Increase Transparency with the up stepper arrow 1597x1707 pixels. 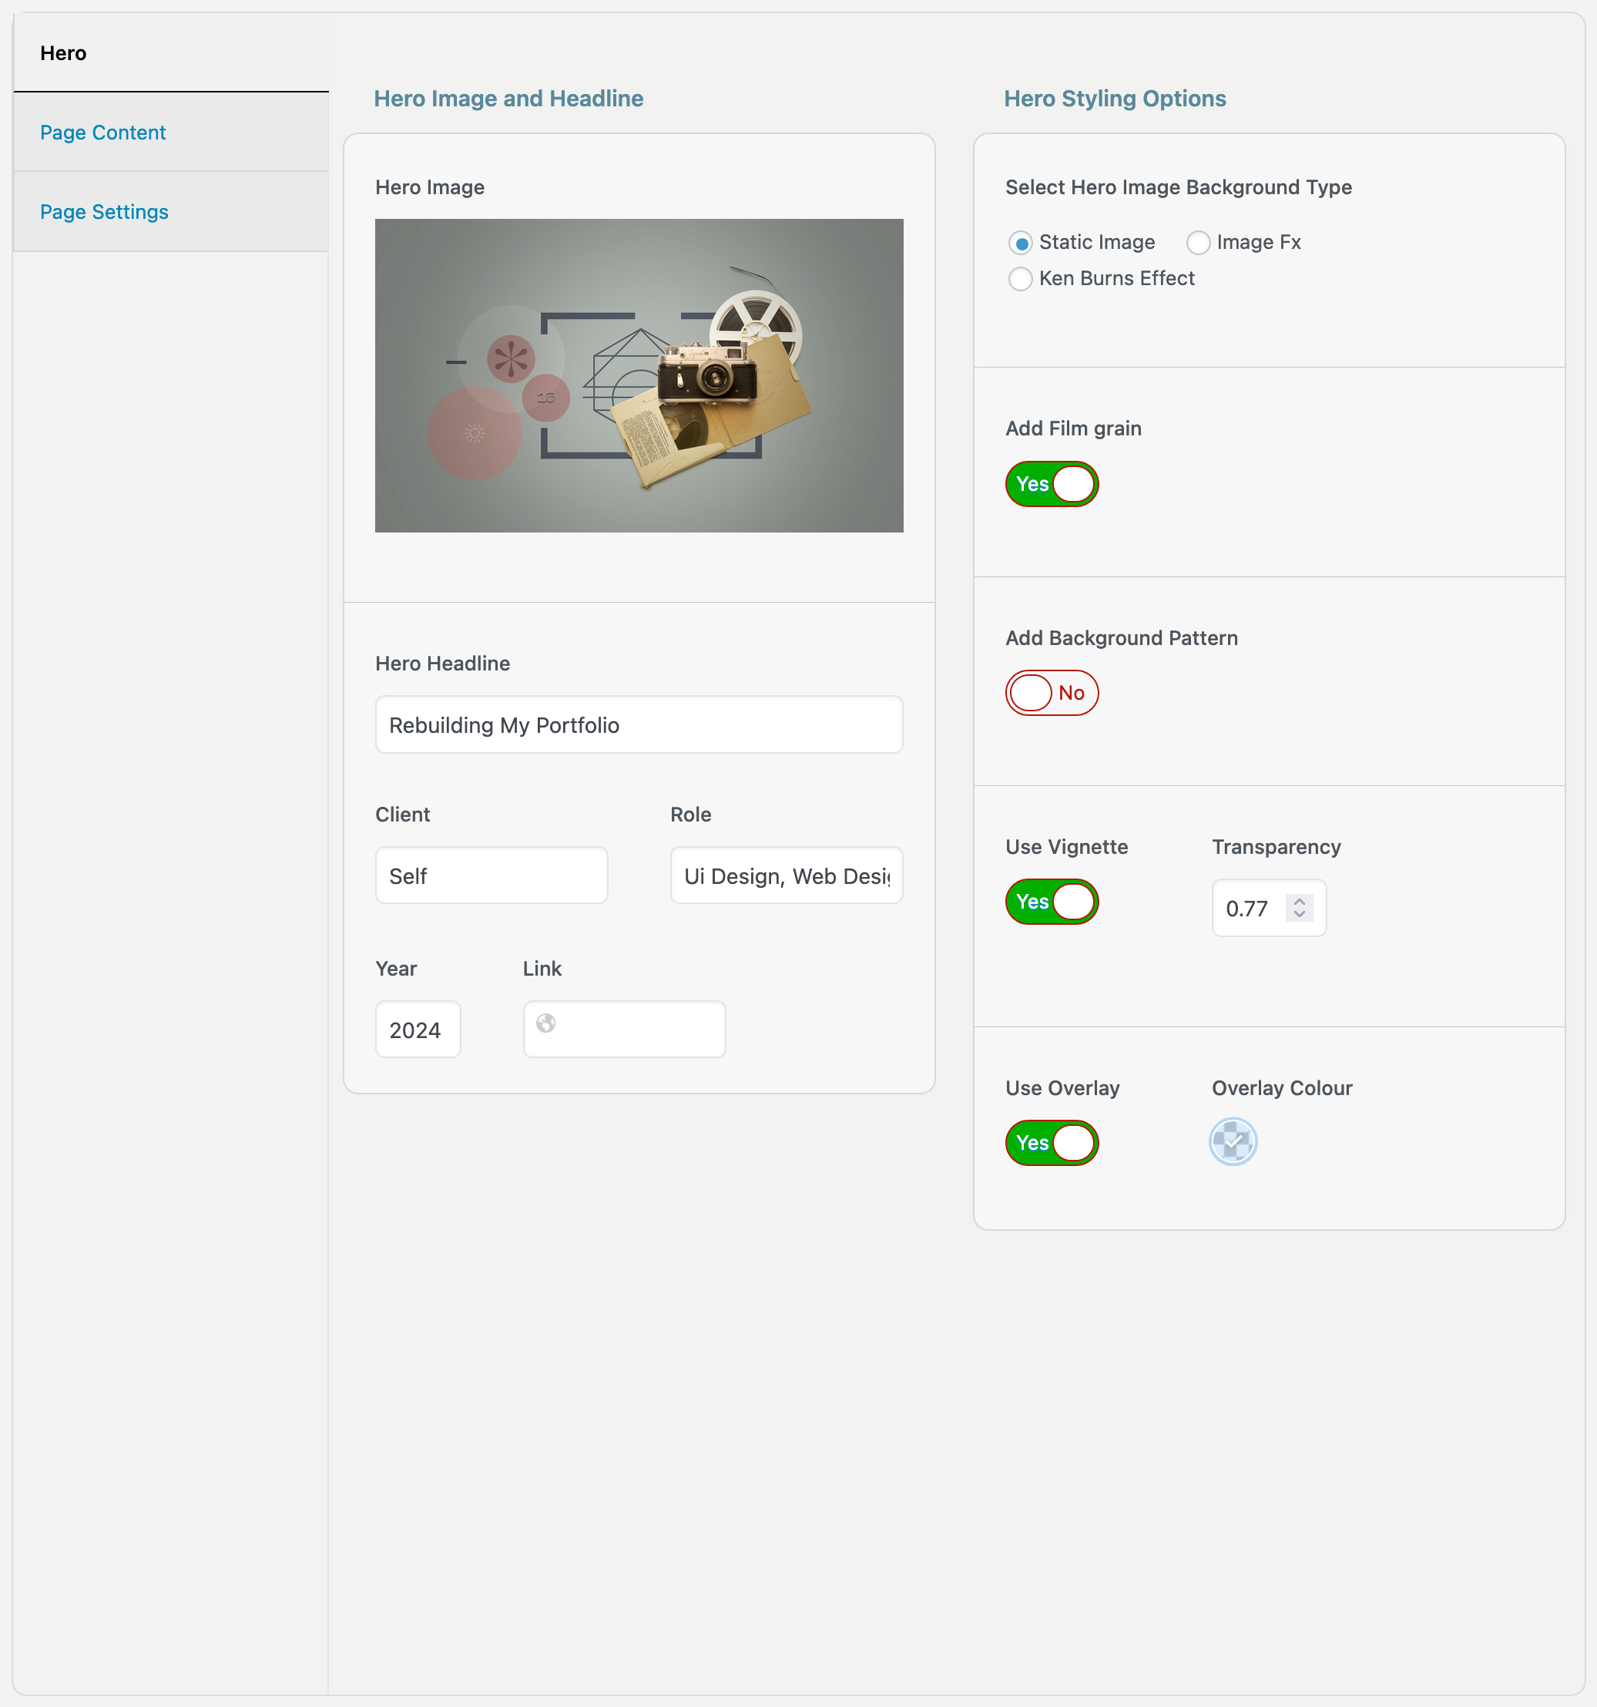click(1299, 901)
